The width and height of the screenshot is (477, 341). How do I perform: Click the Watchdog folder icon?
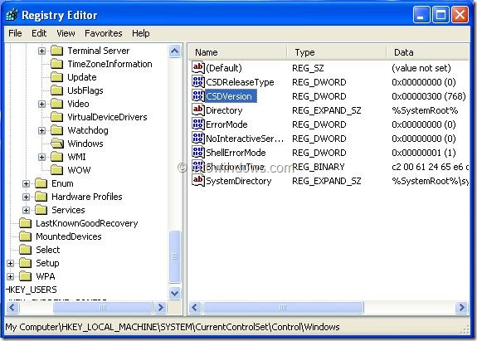click(57, 130)
